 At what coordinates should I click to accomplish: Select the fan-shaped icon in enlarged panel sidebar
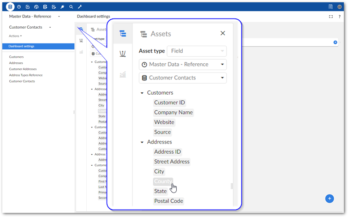(123, 54)
